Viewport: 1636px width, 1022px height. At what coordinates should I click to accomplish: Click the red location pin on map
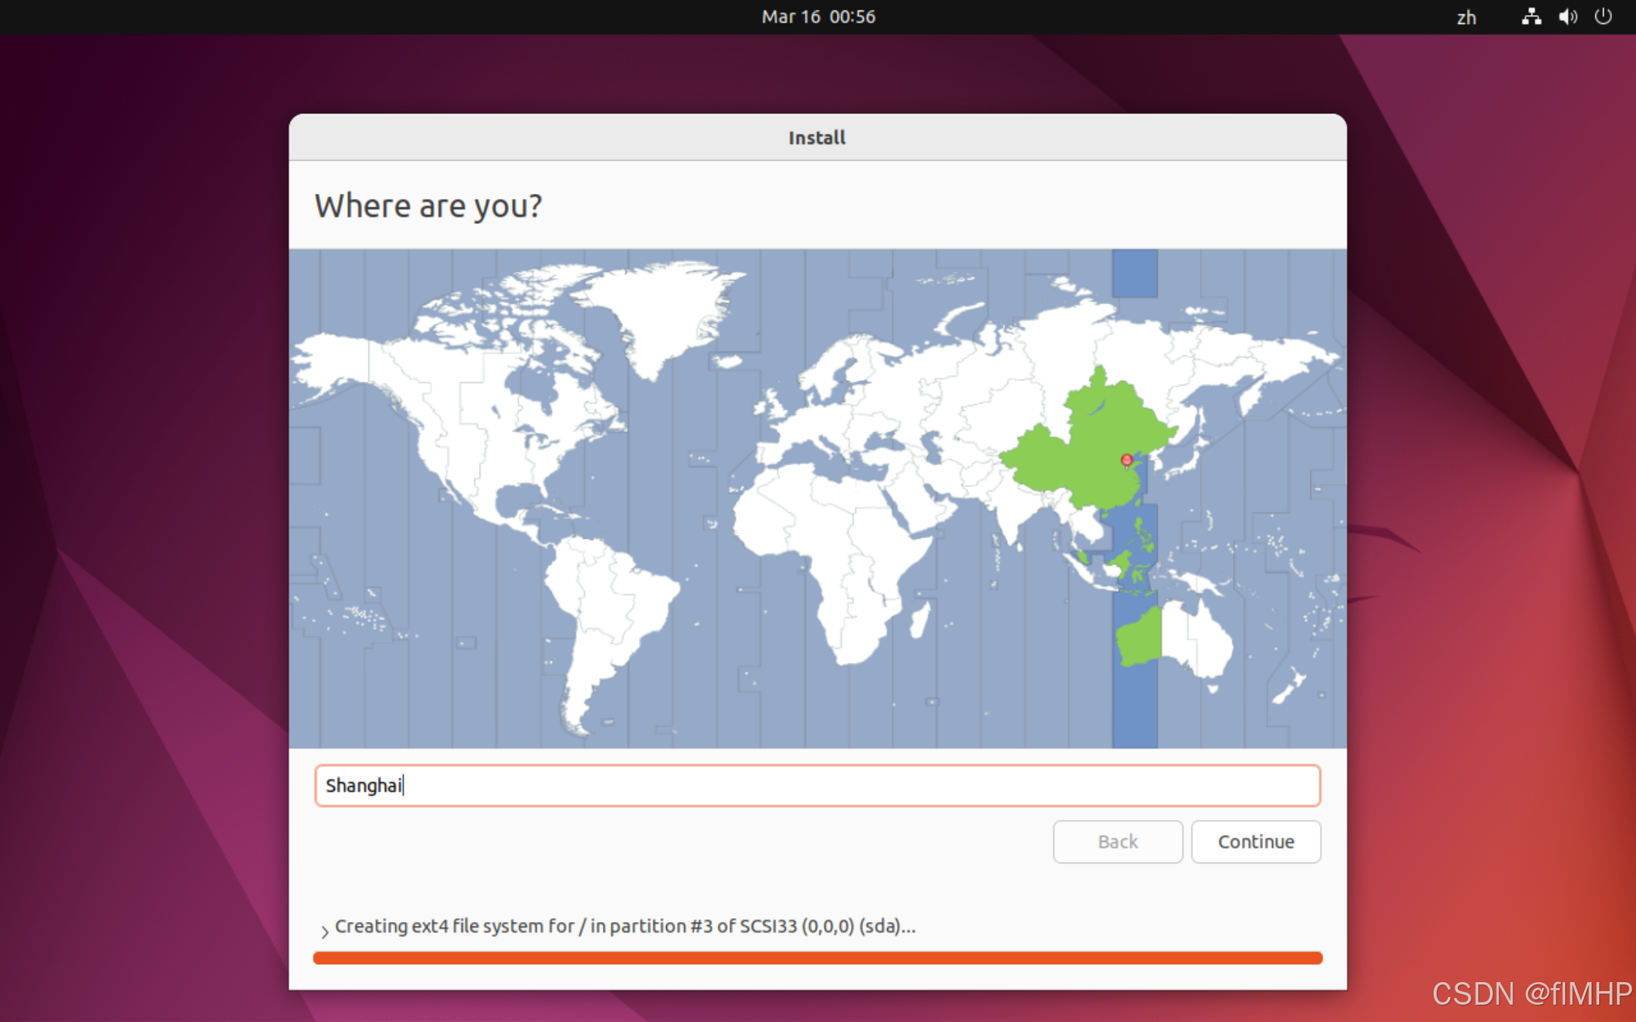pos(1126,460)
